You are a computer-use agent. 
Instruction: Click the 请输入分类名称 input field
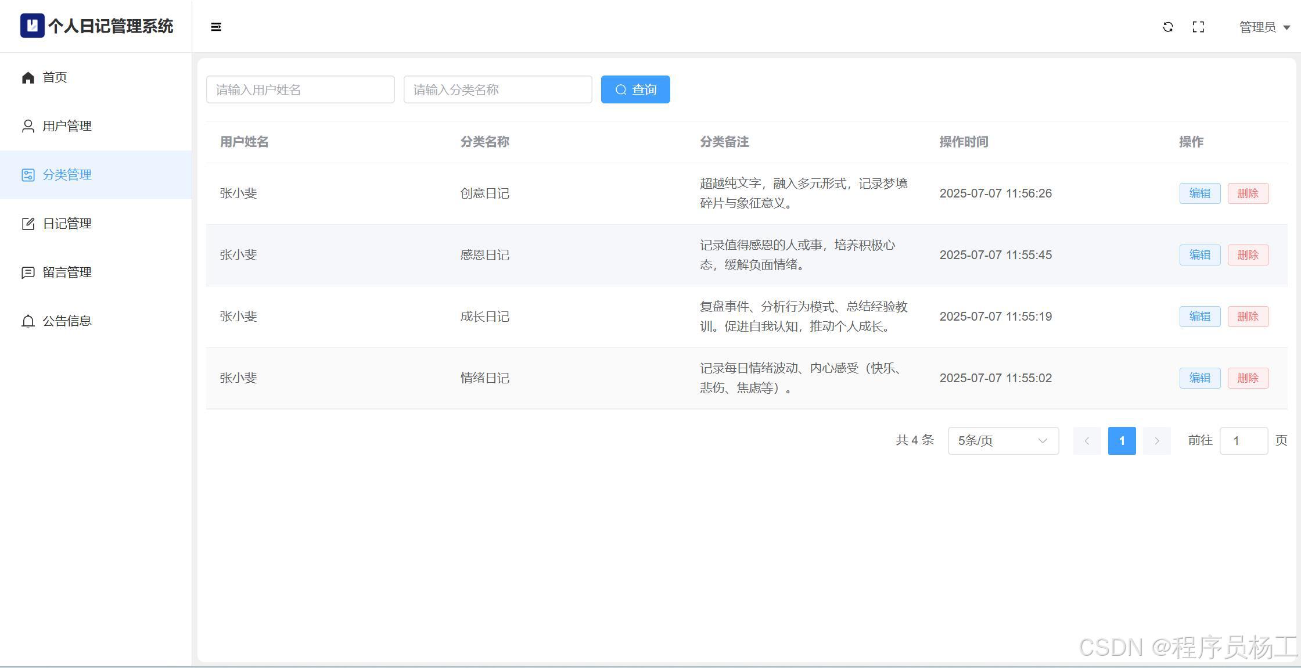[498, 89]
